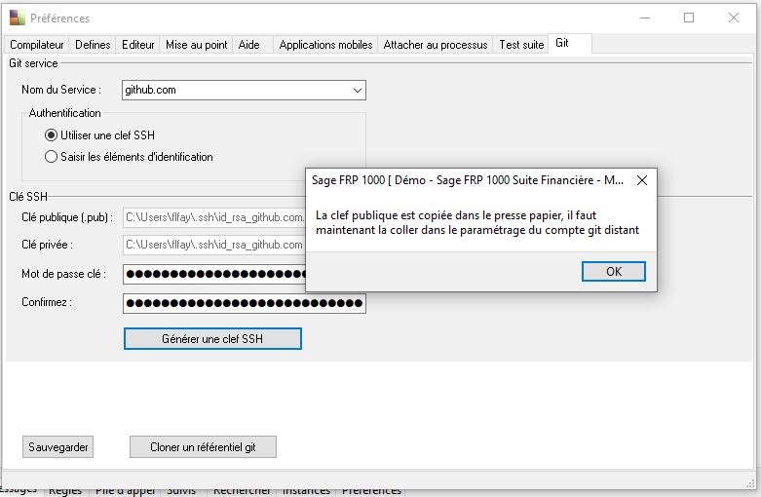The image size is (761, 497).
Task: Choose Utiliser une clef SSH option
Action: pyautogui.click(x=99, y=134)
